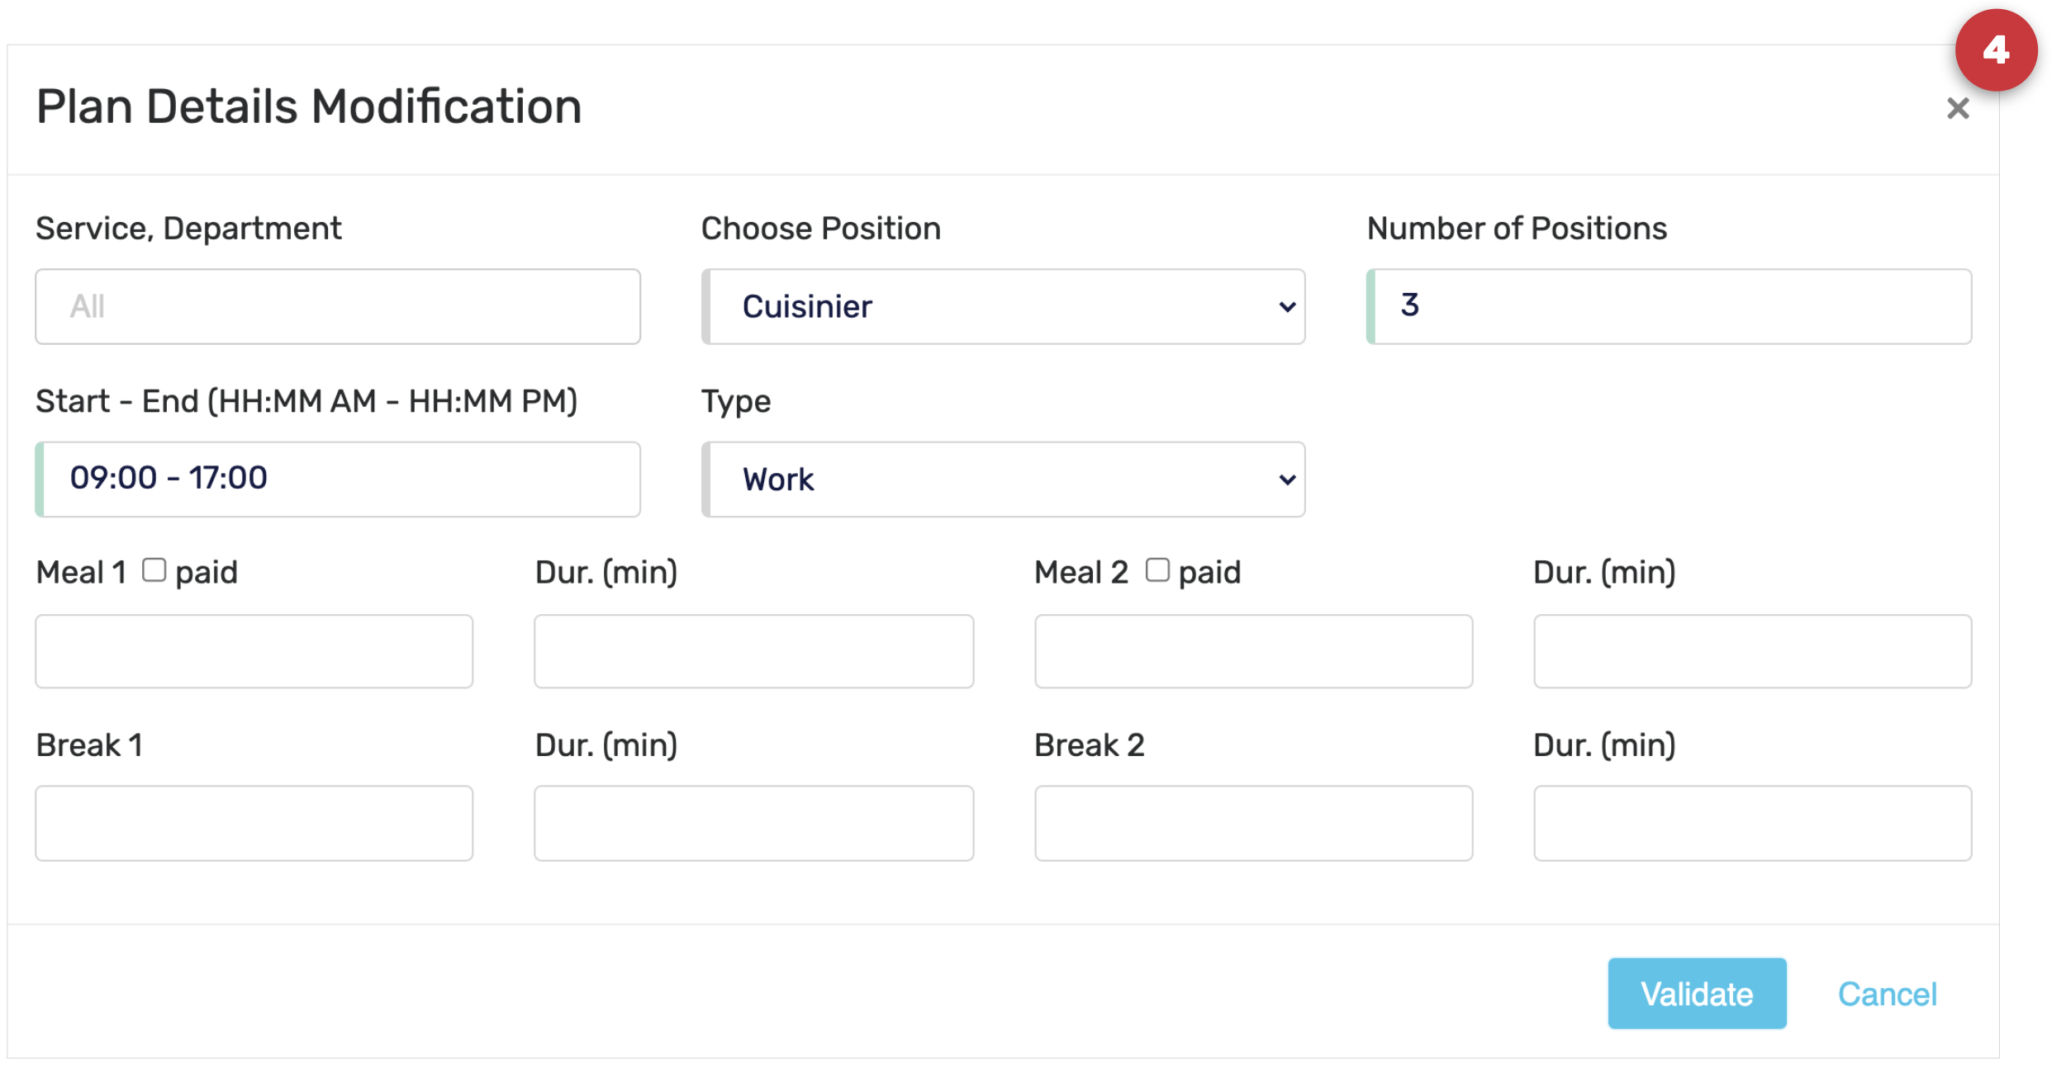
Task: Click the Break 1 duration field
Action: (x=753, y=823)
